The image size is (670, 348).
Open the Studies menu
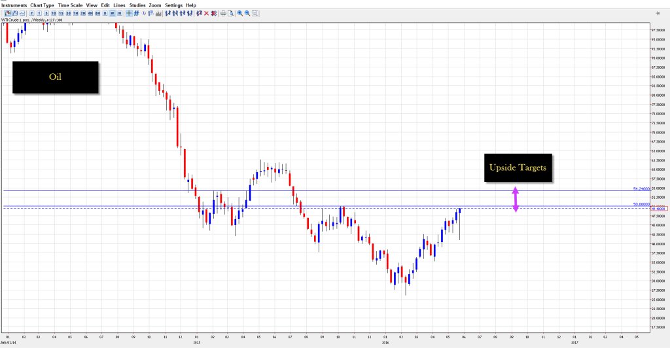137,5
